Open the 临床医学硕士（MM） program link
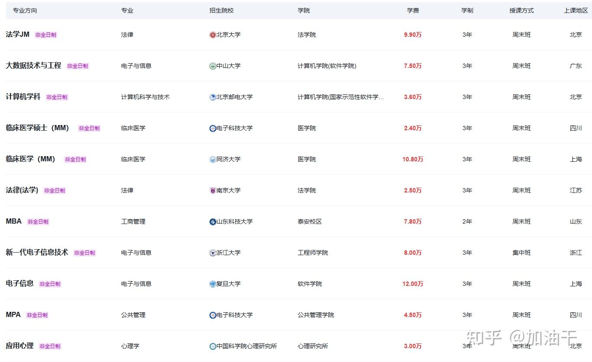Screen dimensions: 592x362 click(37, 128)
